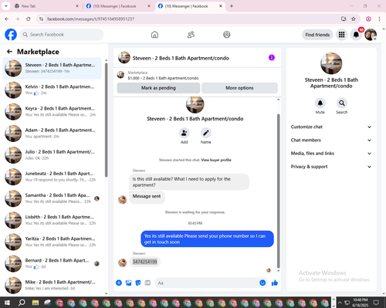Open Keyra conversation
This screenshot has height=308, width=386.
tap(52, 112)
